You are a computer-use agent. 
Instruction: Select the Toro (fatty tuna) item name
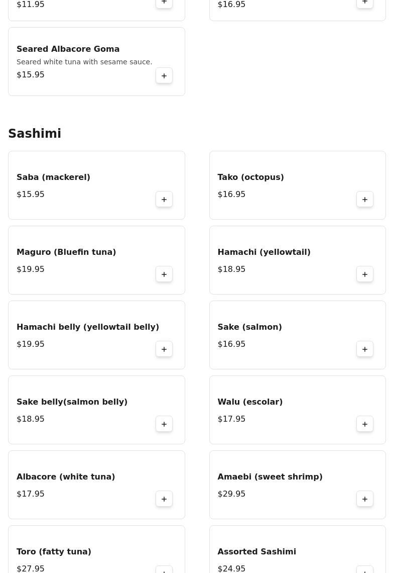tap(54, 551)
